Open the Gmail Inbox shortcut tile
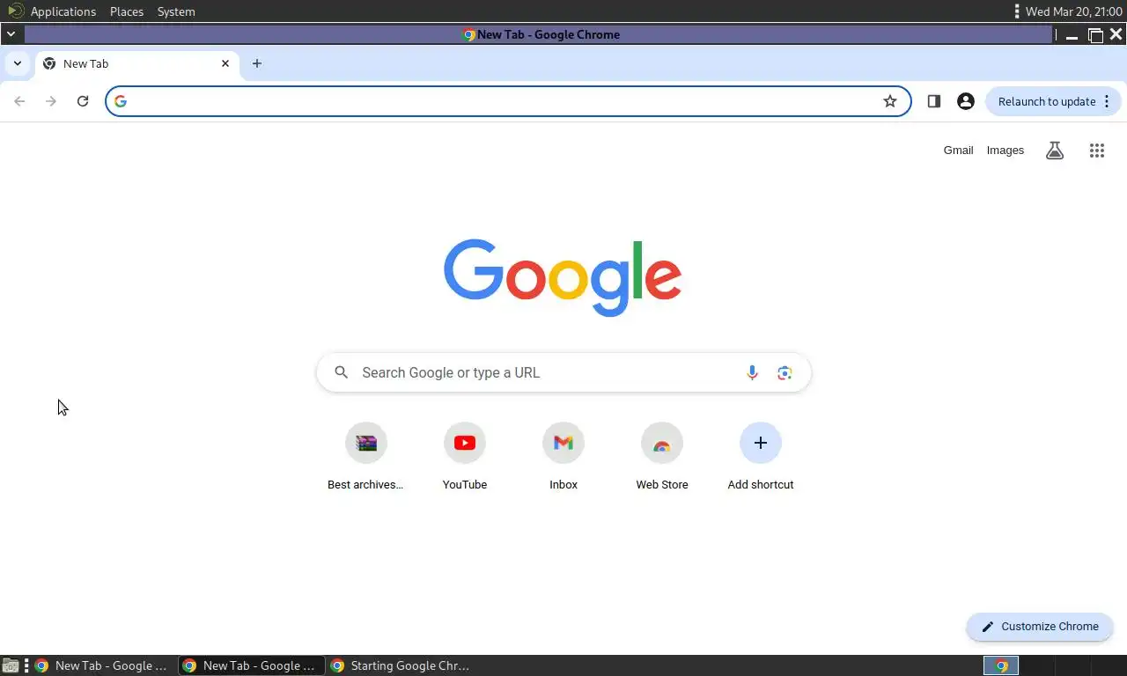Image resolution: width=1127 pixels, height=676 pixels. (x=563, y=443)
